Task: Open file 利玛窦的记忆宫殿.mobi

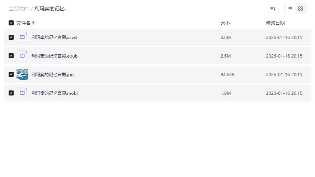Action: [55, 93]
